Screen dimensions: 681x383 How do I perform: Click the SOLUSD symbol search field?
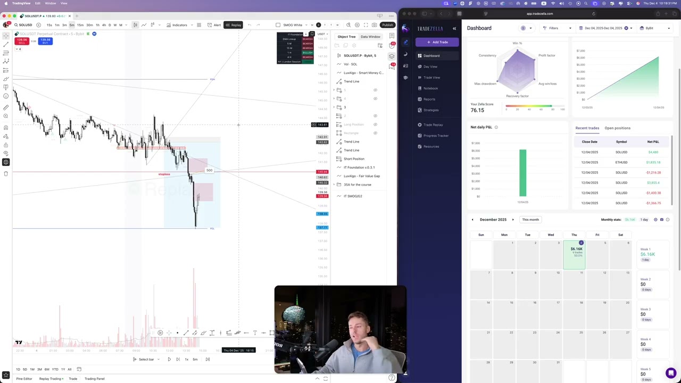point(23,25)
